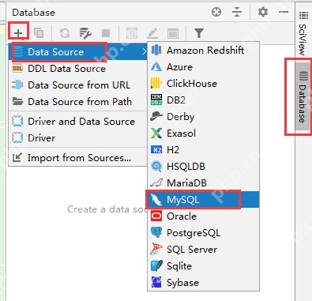
Task: Select Derby data source
Action: pos(203,117)
